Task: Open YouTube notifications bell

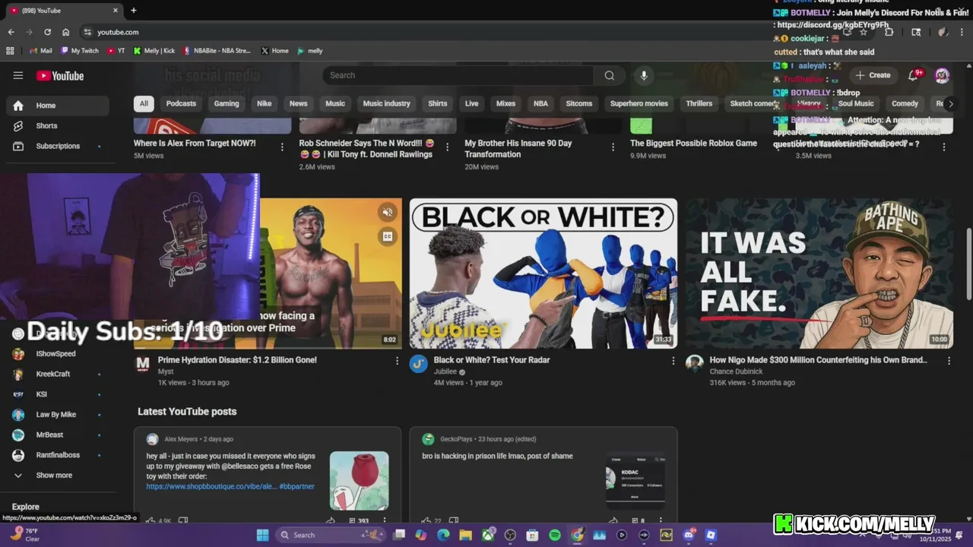Action: coord(914,75)
